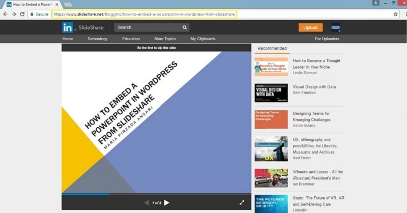This screenshot has width=407, height=213.
Task: Open UX ethnography thumbnail
Action: (271, 148)
